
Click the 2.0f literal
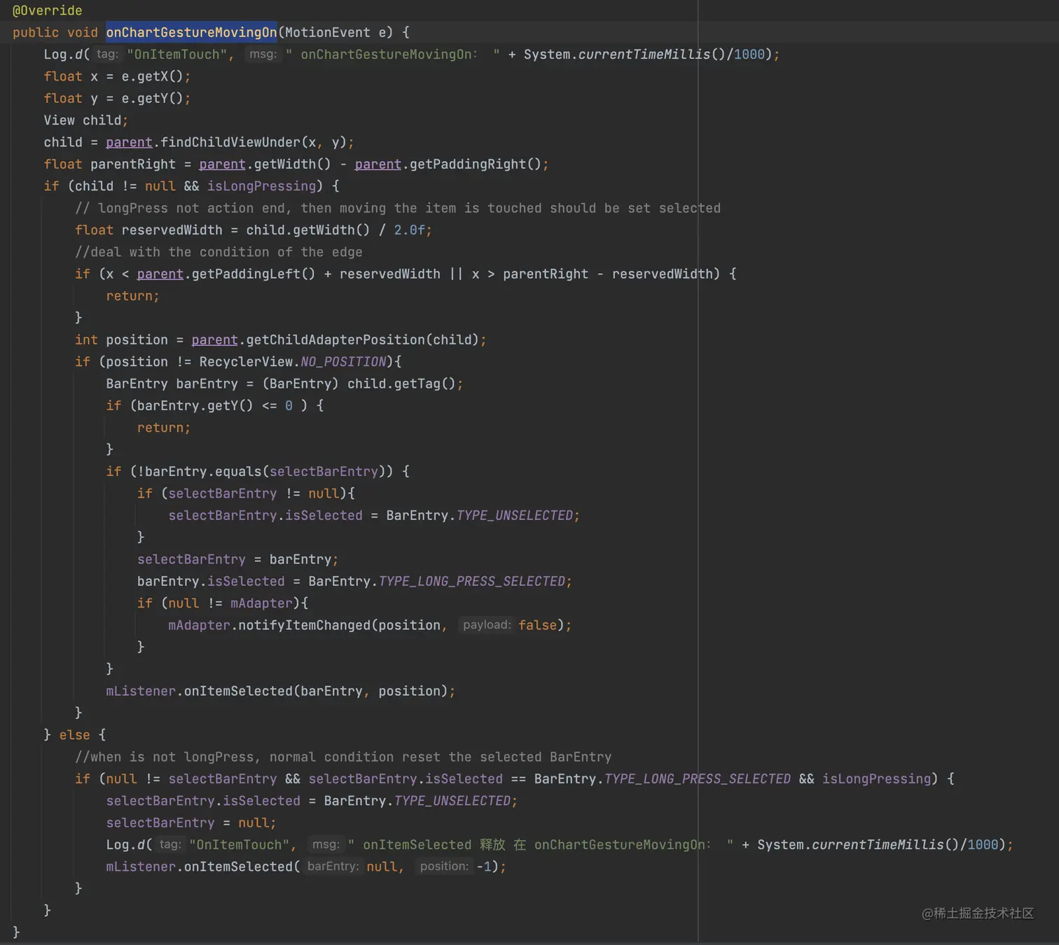point(409,230)
